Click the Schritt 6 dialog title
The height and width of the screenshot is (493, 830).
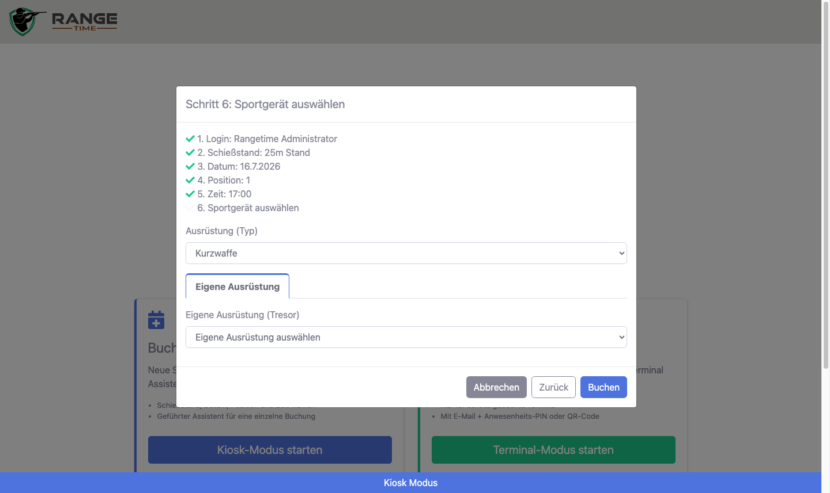(x=265, y=104)
